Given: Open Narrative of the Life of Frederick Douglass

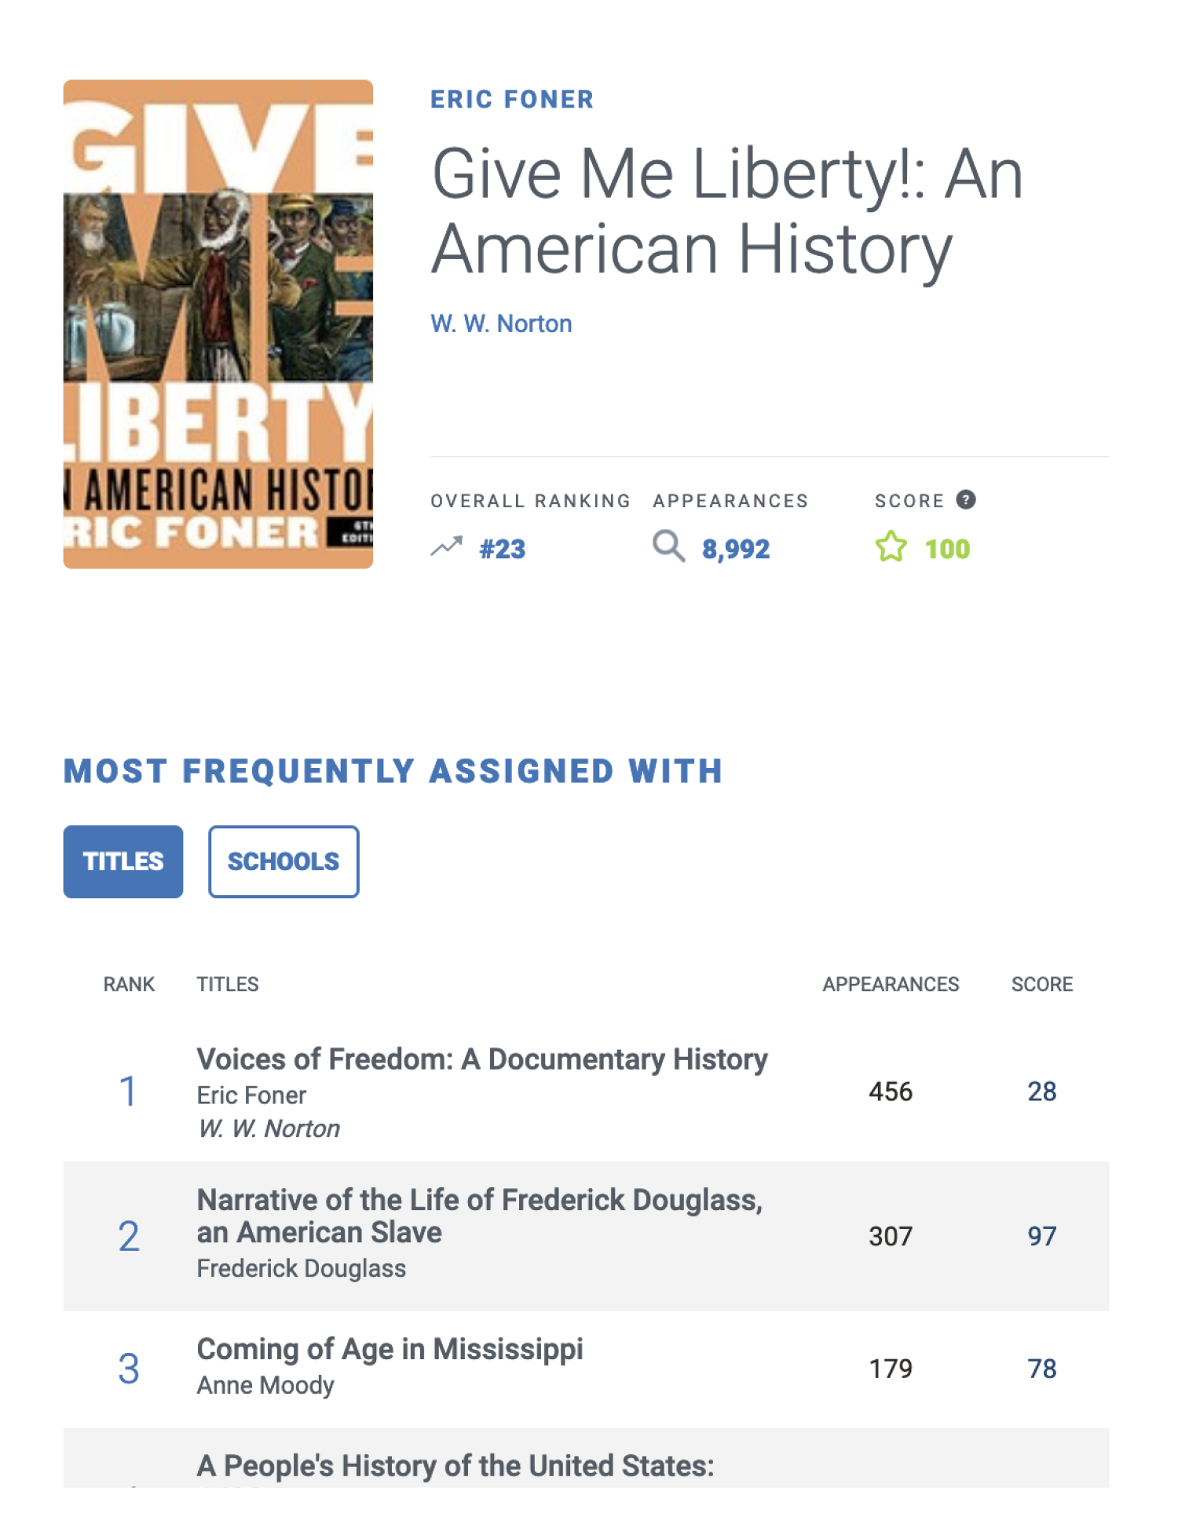Looking at the screenshot, I should click(480, 1216).
